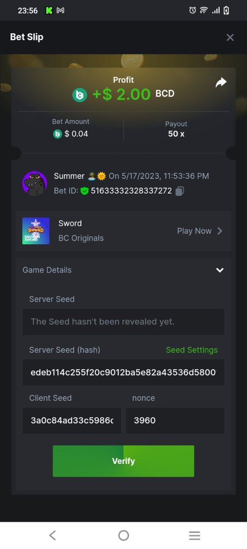The height and width of the screenshot is (549, 247).
Task: Open Seed Settings link
Action: (x=192, y=350)
